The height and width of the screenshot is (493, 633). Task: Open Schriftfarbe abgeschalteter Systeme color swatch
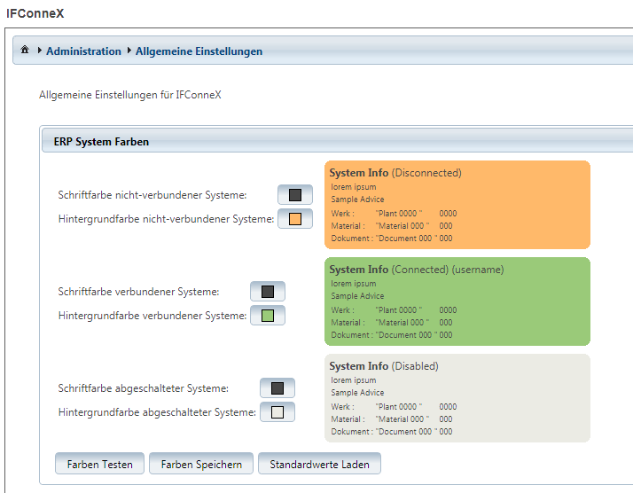pos(277,388)
